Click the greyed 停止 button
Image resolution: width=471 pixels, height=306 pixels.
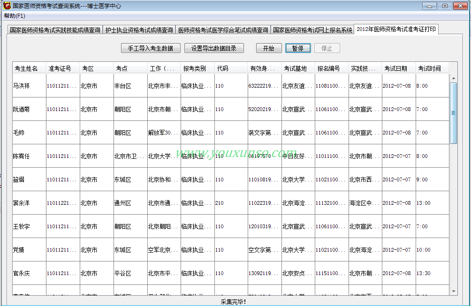point(327,48)
